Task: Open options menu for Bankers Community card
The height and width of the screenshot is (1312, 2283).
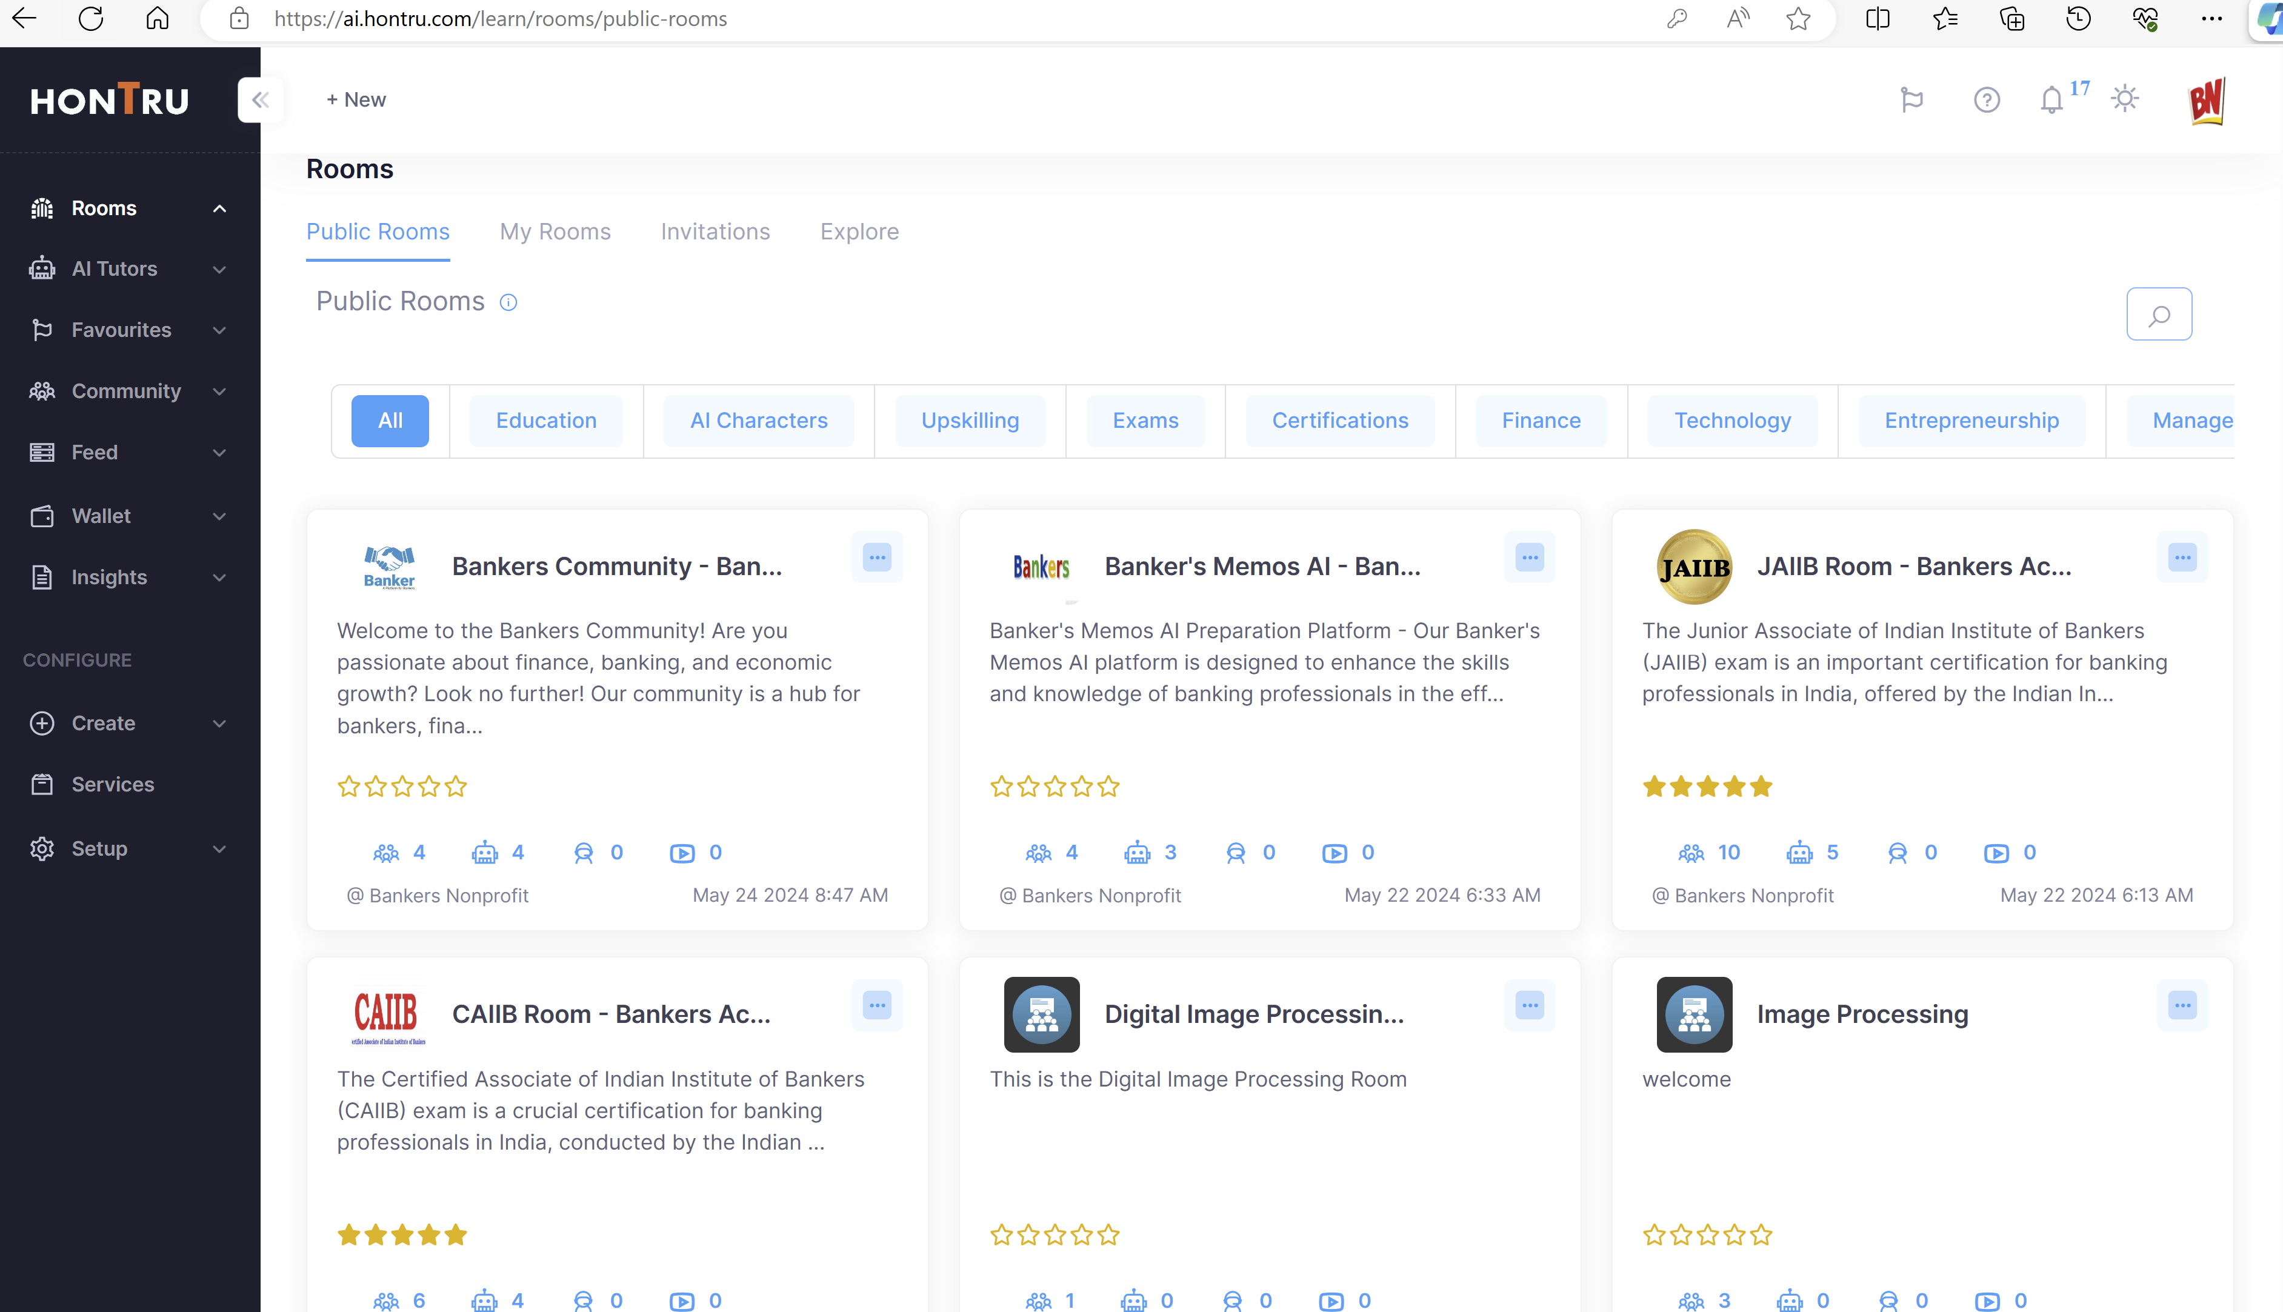Action: click(x=876, y=558)
